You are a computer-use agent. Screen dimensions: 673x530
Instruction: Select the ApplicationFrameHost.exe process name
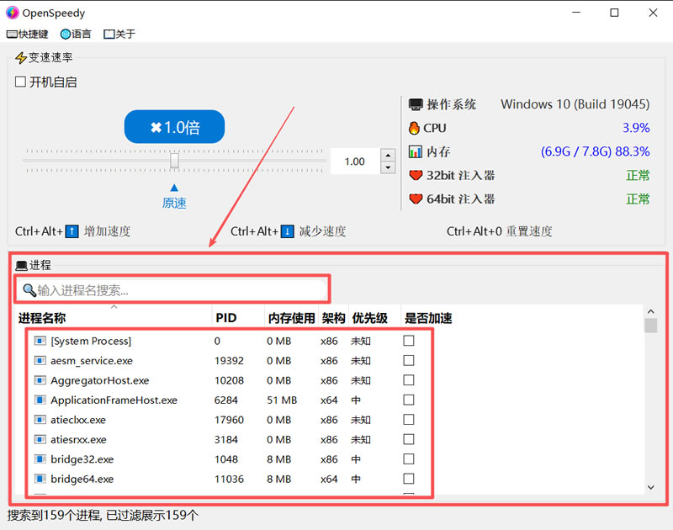tap(114, 400)
